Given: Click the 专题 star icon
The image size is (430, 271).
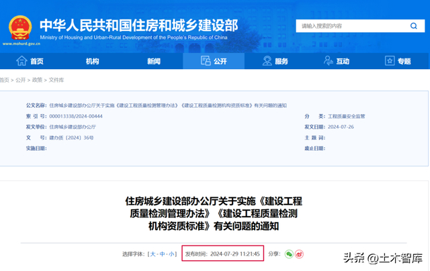Looking at the screenshot, I should [x=390, y=61].
